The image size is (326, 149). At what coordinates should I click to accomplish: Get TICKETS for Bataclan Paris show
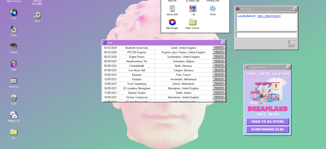219,74
